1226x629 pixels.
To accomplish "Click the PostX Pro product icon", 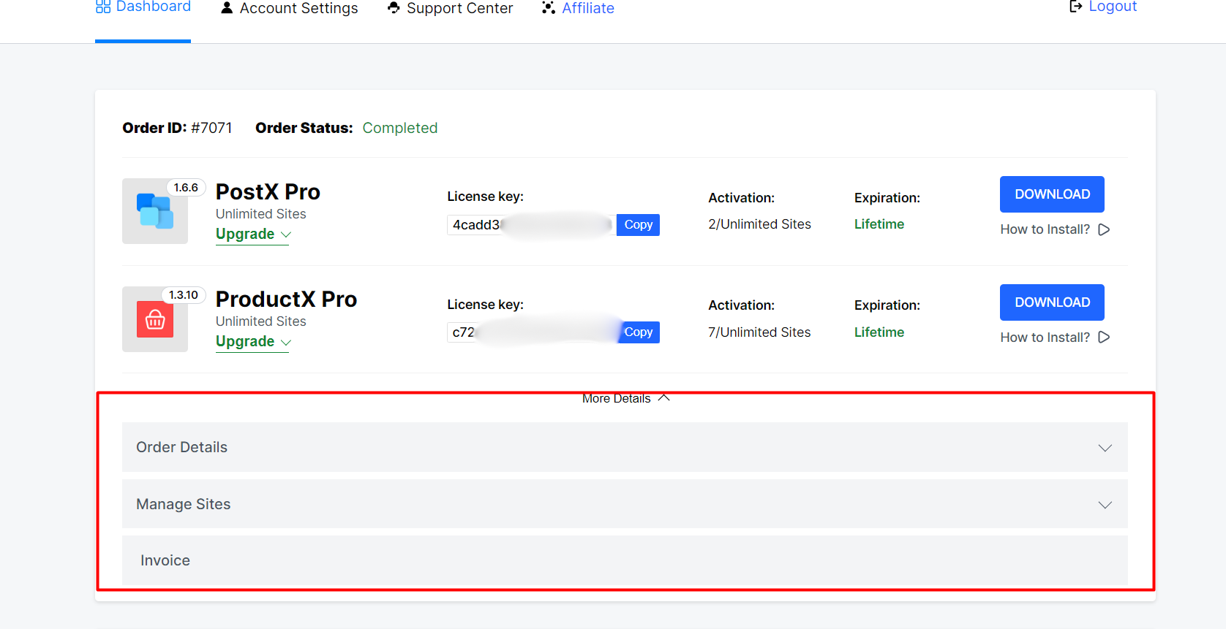I will (x=155, y=211).
